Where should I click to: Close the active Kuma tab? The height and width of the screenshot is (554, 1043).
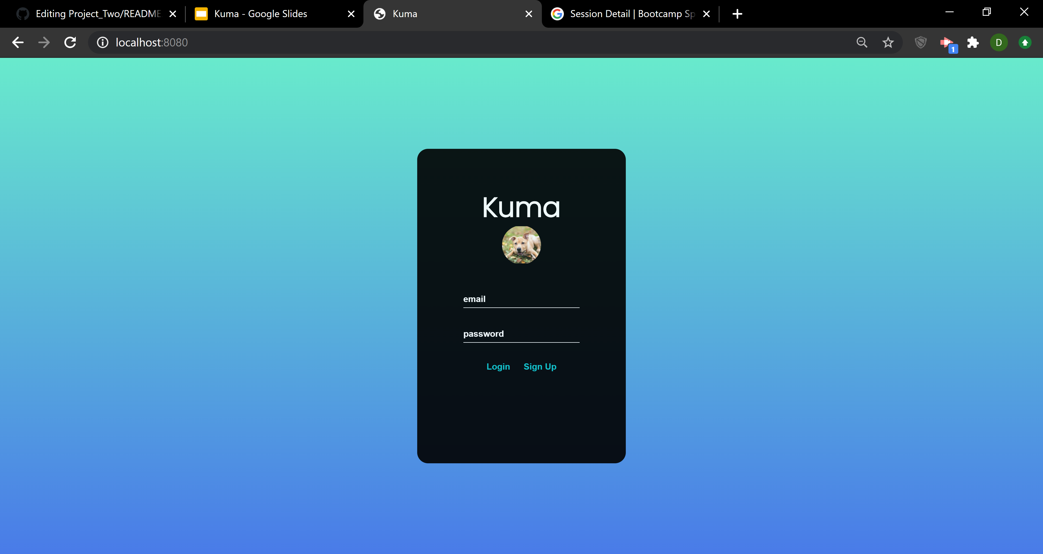click(529, 14)
